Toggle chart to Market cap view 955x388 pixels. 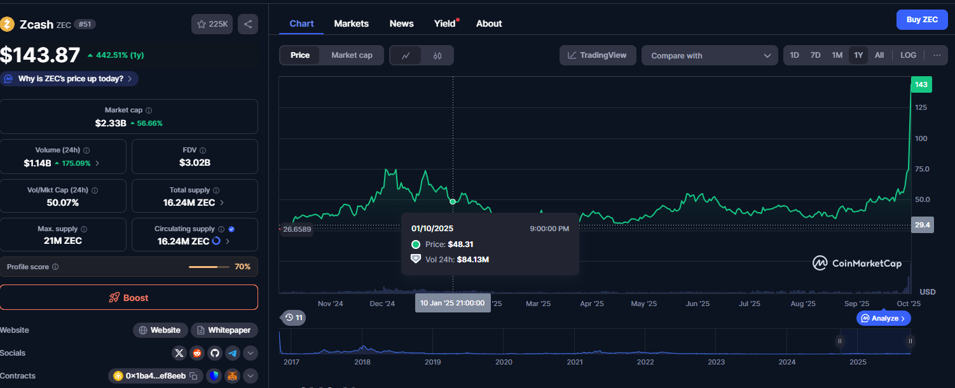point(352,55)
